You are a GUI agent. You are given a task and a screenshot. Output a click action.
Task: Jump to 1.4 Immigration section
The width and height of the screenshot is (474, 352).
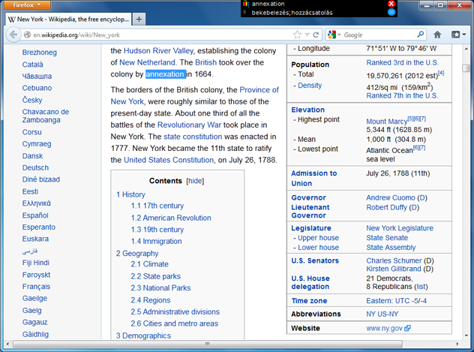[x=156, y=242]
